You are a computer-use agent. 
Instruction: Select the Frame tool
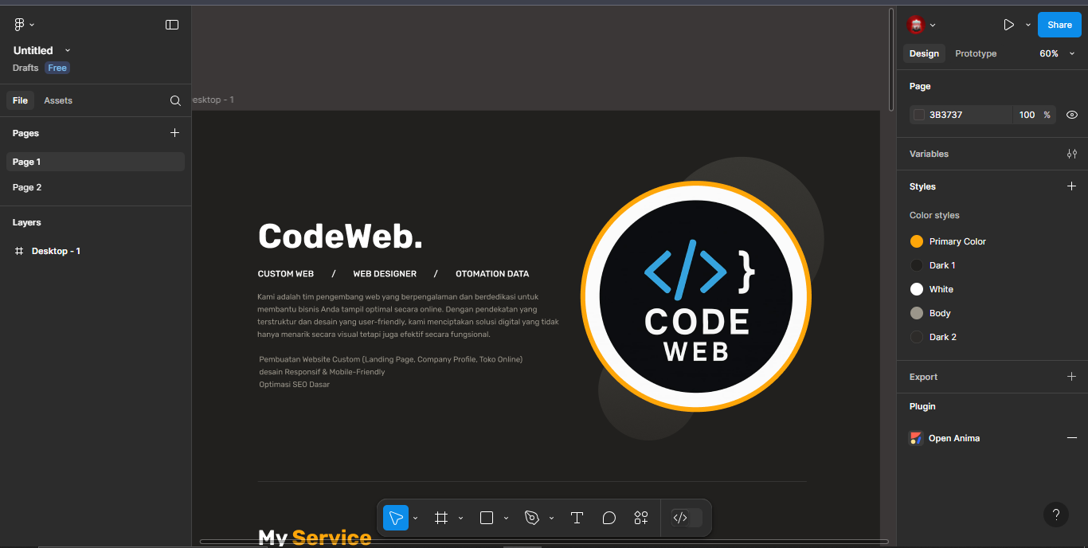441,518
